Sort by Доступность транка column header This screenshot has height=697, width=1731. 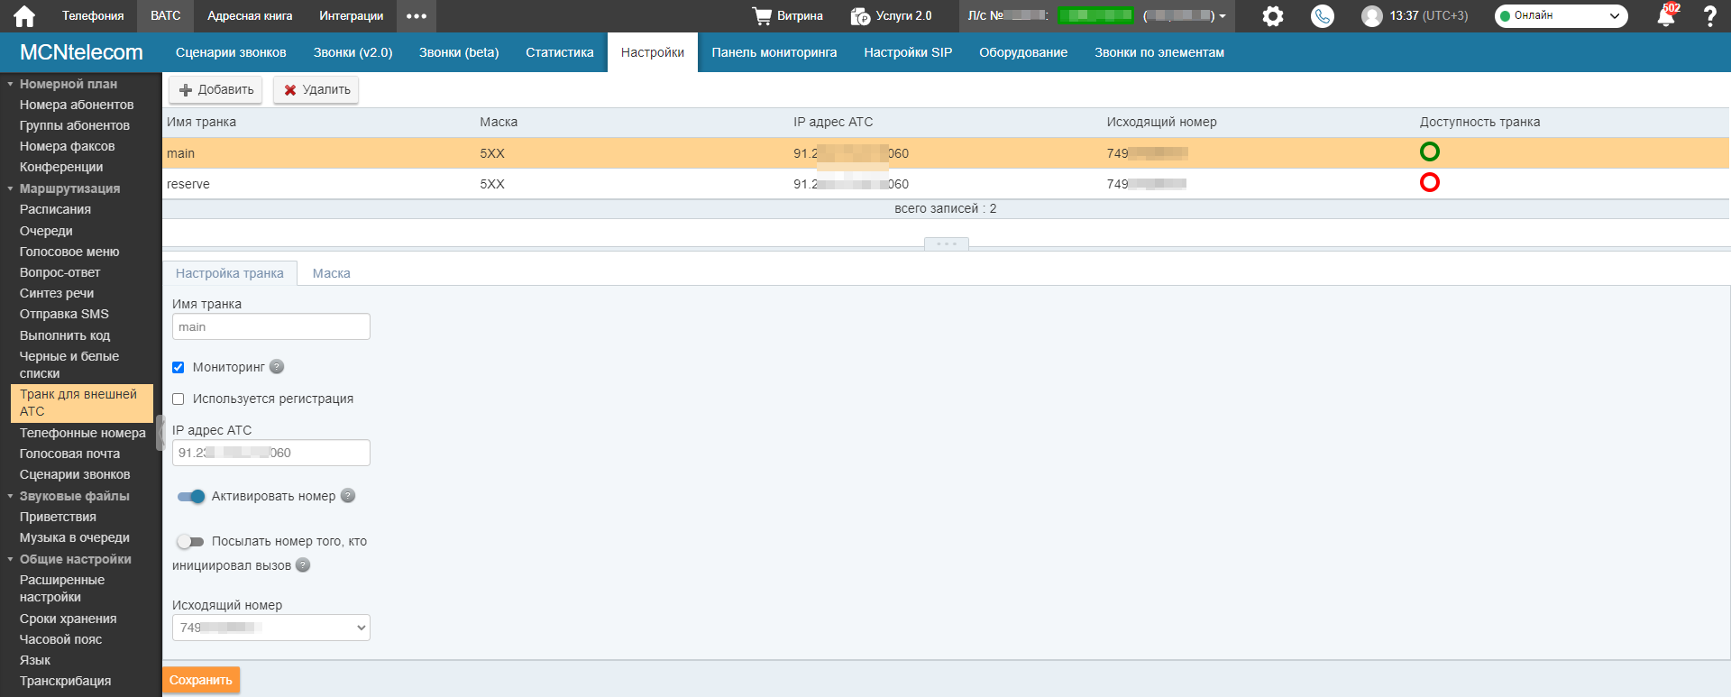pyautogui.click(x=1479, y=122)
